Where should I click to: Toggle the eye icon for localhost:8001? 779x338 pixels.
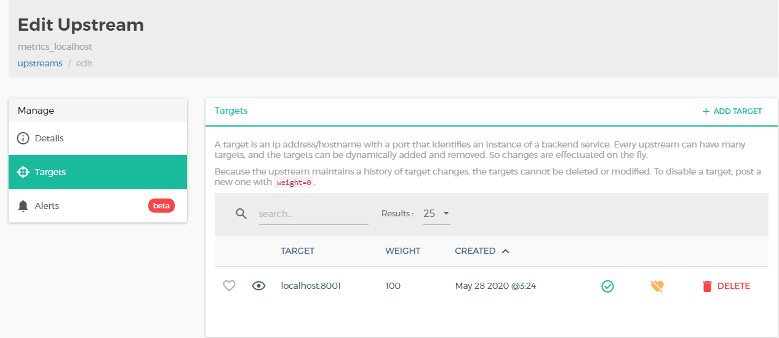259,286
